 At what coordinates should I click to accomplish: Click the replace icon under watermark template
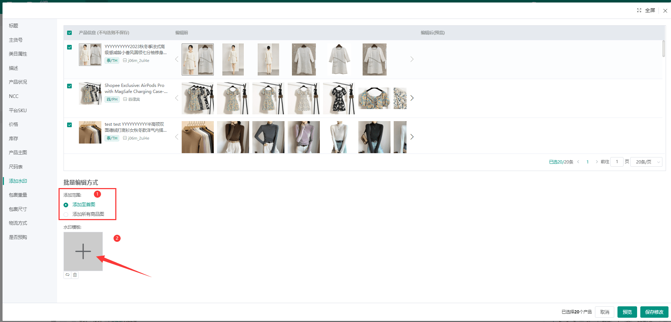tap(67, 275)
